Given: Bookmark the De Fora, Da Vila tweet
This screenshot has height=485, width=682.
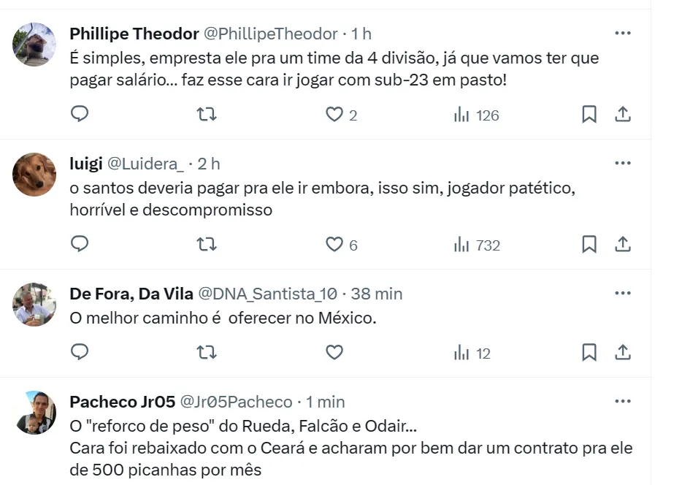Looking at the screenshot, I should click(x=589, y=352).
